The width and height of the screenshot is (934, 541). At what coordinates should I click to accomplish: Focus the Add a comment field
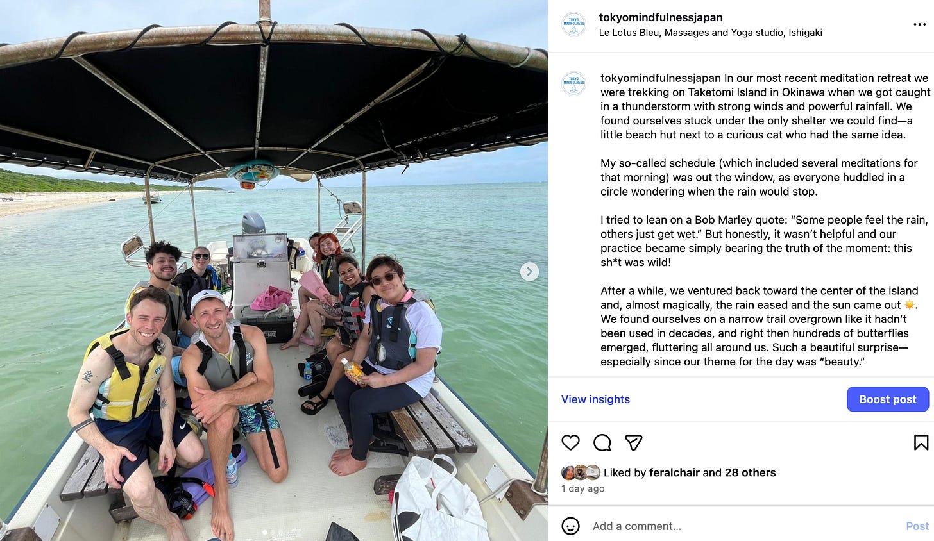[744, 526]
